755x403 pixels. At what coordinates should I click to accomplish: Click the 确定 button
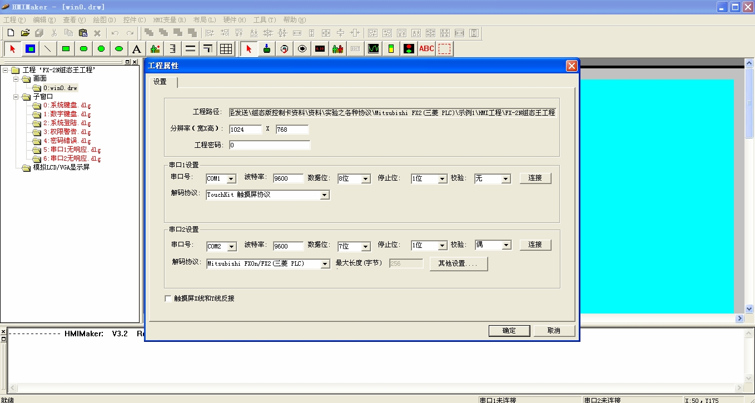coord(509,331)
